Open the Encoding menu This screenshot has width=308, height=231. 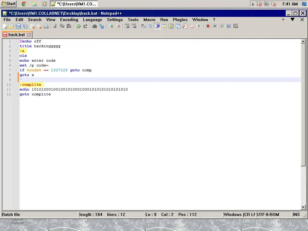[x=69, y=20]
